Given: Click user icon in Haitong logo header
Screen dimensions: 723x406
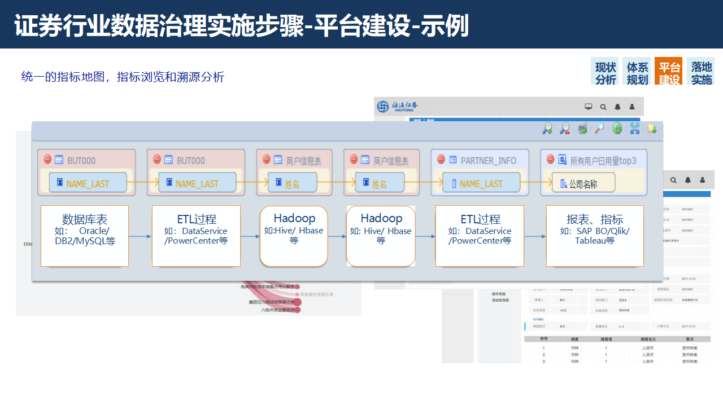Looking at the screenshot, I should 632,107.
